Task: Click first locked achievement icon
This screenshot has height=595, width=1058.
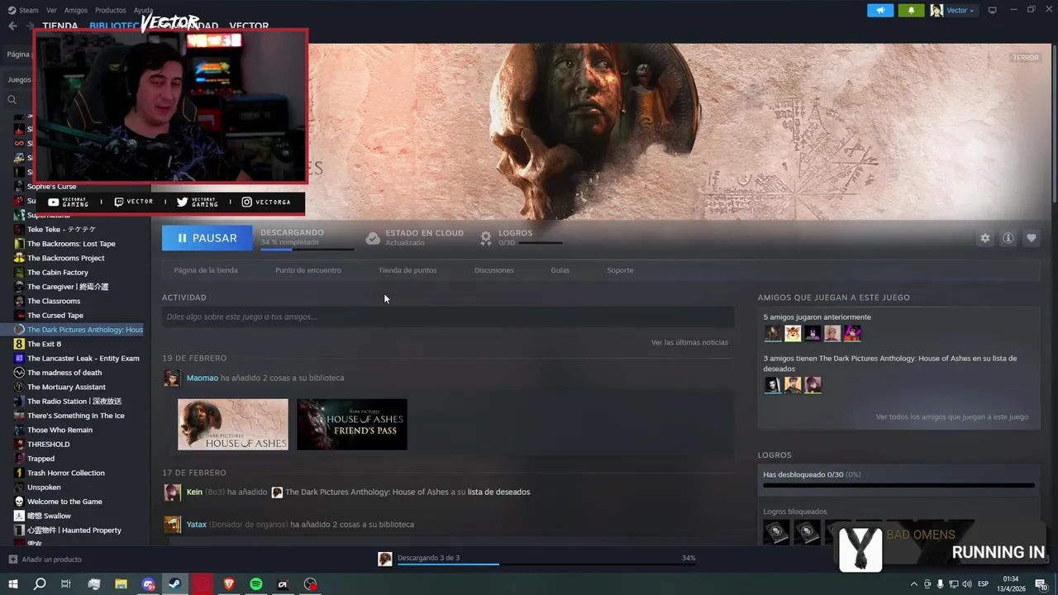Action: point(776,532)
